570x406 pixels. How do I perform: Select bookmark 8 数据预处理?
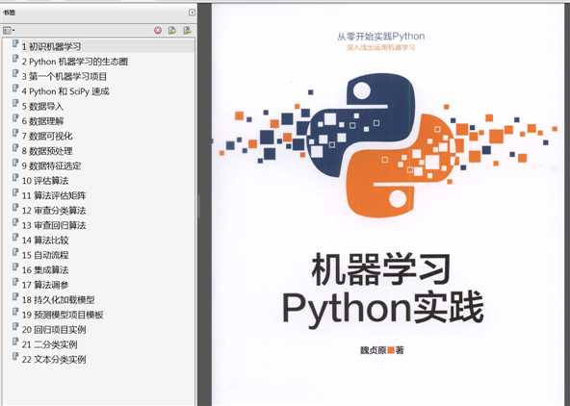point(47,151)
